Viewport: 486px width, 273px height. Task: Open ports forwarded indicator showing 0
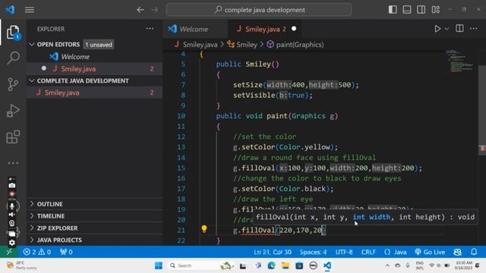(x=66, y=252)
